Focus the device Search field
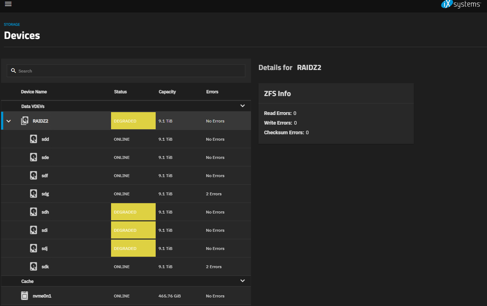 pos(126,71)
